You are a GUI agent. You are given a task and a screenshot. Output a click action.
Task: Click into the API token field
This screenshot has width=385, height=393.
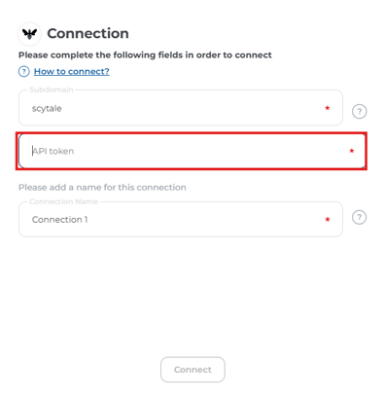[192, 151]
